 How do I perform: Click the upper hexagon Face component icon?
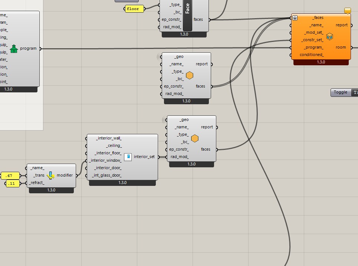(x=190, y=75)
